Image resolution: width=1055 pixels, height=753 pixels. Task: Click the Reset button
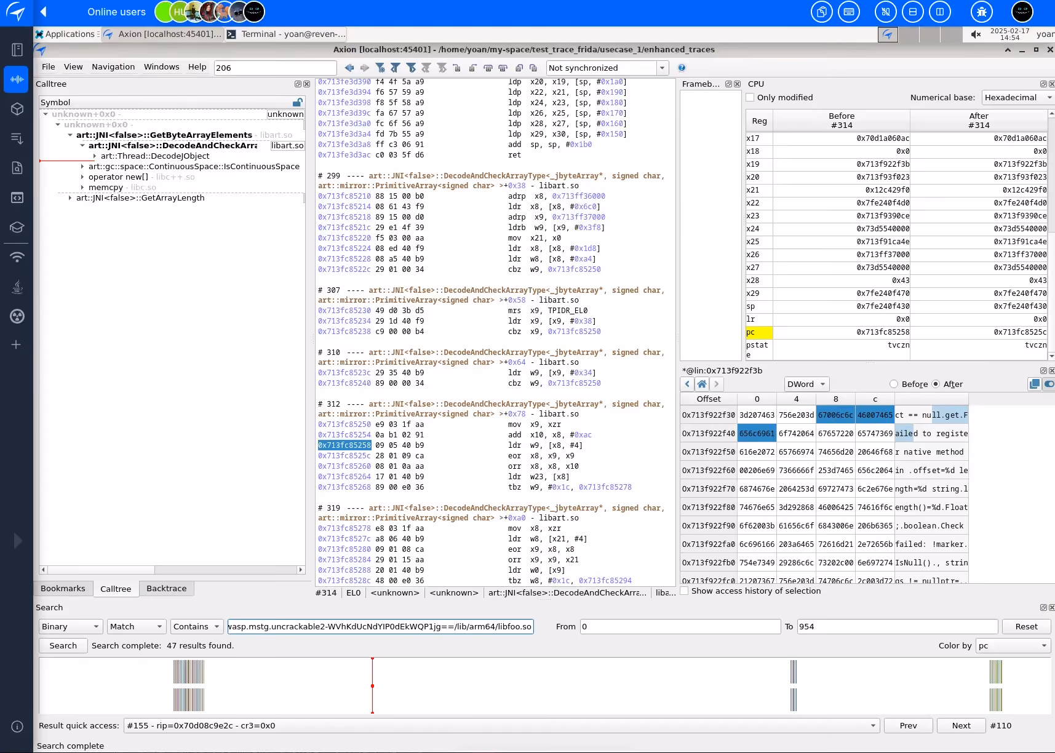pos(1026,626)
